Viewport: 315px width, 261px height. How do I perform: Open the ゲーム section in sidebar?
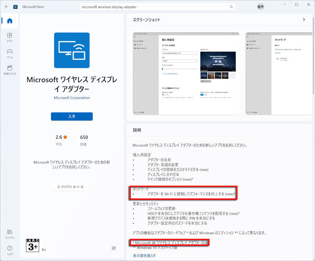click(x=9, y=54)
